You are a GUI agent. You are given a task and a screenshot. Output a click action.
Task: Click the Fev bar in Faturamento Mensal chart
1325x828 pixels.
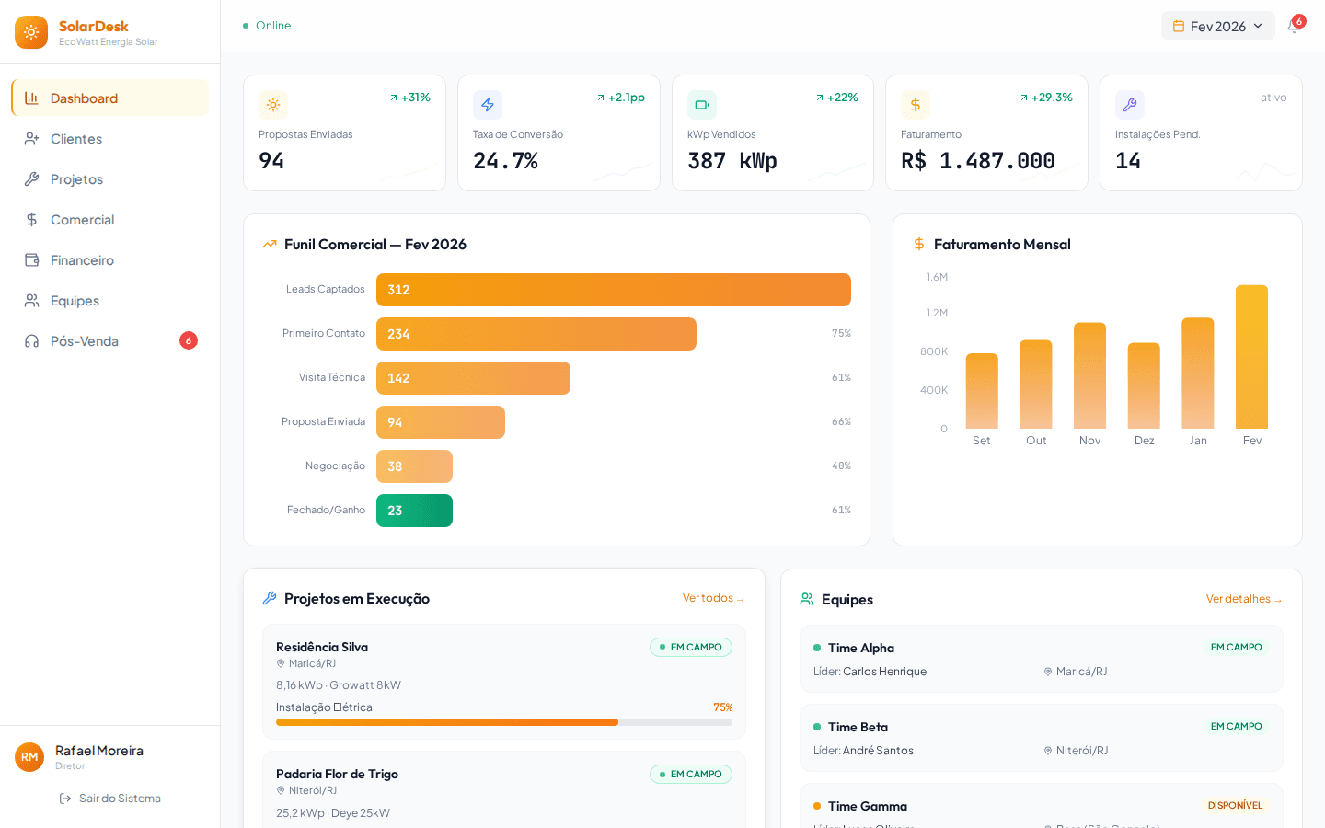click(1251, 359)
